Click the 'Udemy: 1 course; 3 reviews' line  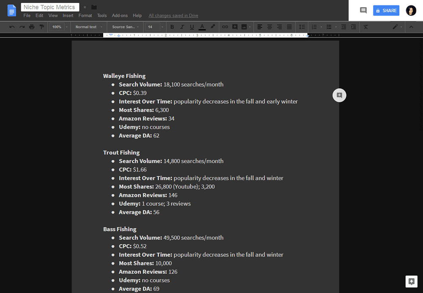(155, 203)
